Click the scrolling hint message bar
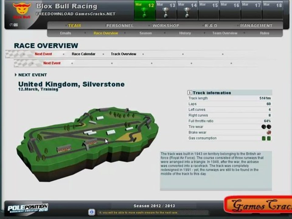Image resolution: width=292 pixels, height=219 pixels. (x=153, y=213)
